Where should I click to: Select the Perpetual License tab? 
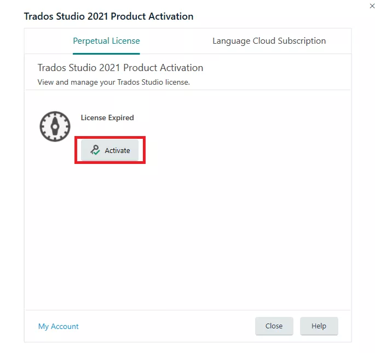(x=106, y=41)
